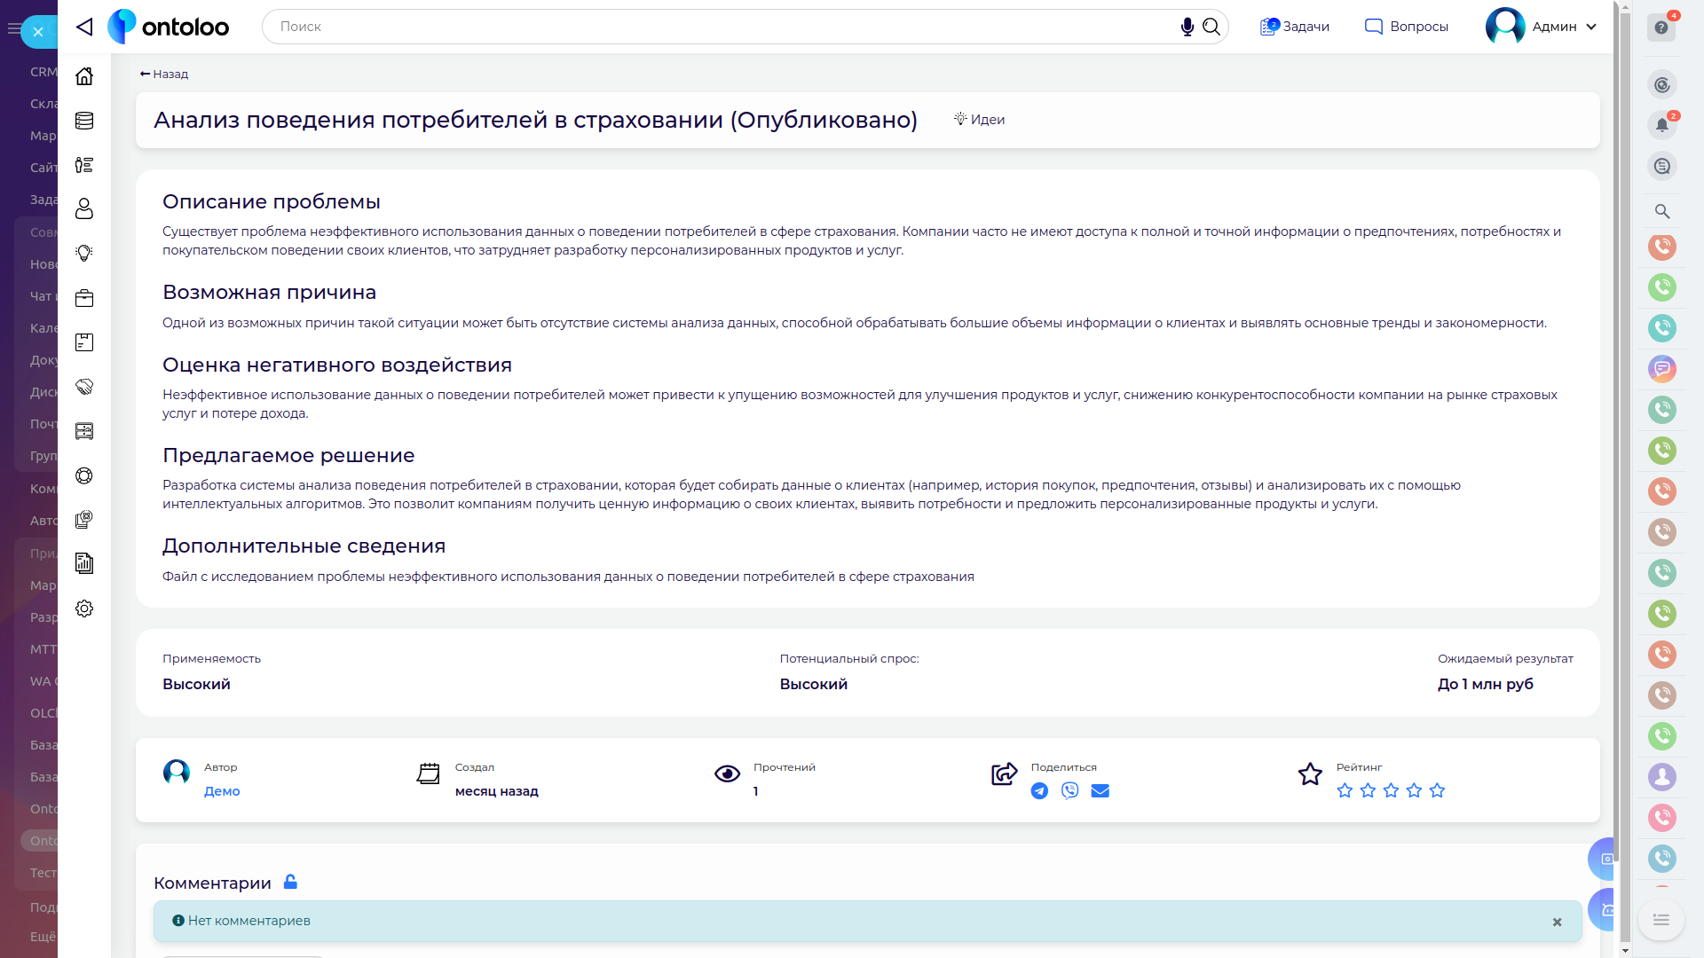Toggle the comments lock icon
The image size is (1704, 958).
click(x=290, y=882)
